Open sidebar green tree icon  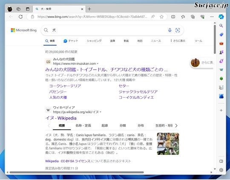221,78
